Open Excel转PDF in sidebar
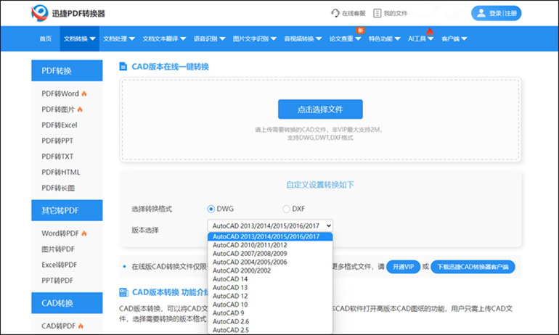The height and width of the screenshot is (335, 559). tap(60, 265)
